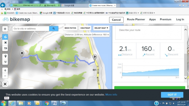This screenshot has width=189, height=106.
Task: Refresh the page in address bar
Action: click(59, 5)
